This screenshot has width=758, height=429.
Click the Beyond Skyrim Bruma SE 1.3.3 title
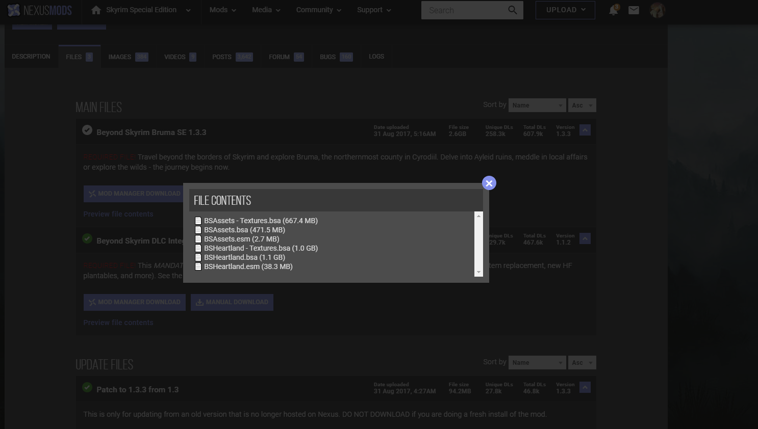(x=151, y=132)
